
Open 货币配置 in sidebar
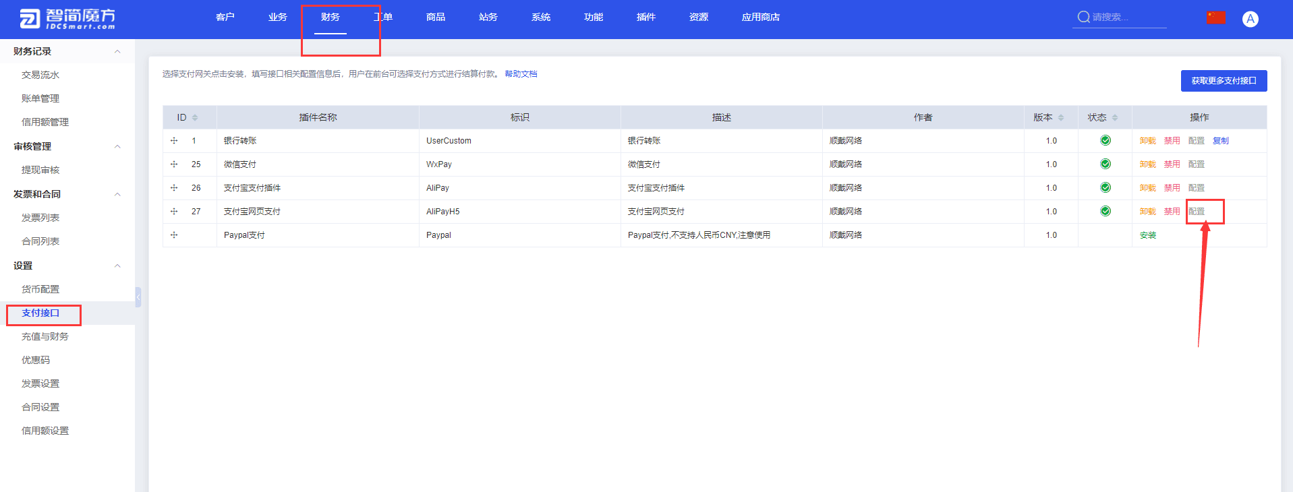pyautogui.click(x=40, y=289)
